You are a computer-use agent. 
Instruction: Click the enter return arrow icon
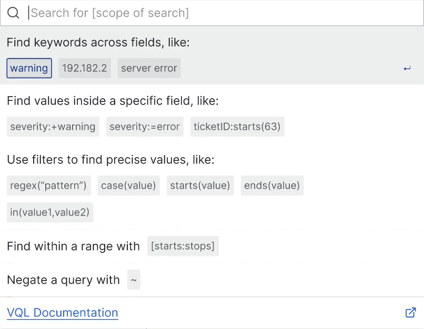(x=407, y=69)
